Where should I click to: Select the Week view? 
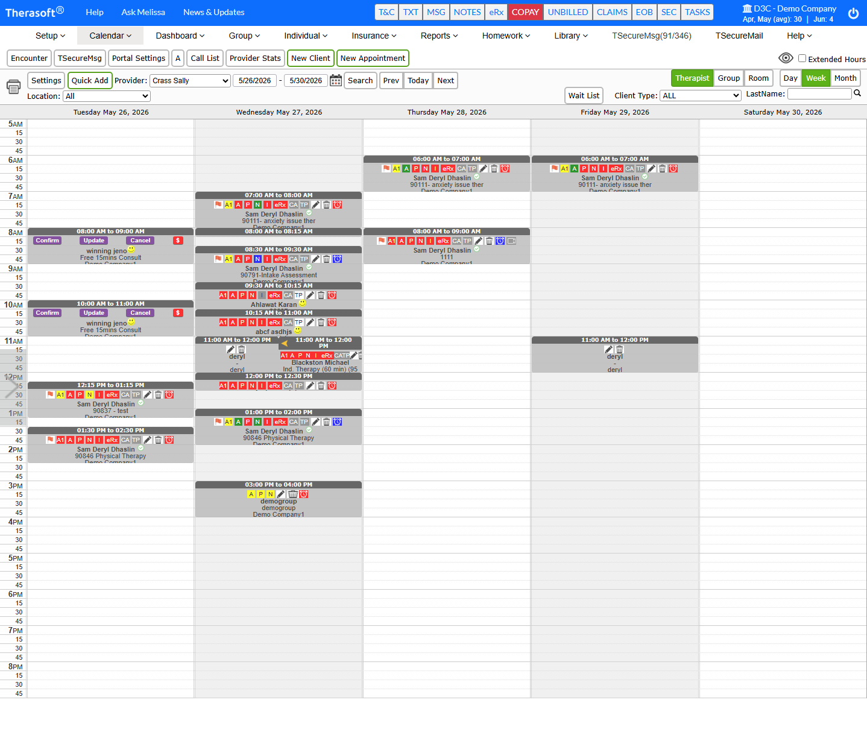coord(816,78)
